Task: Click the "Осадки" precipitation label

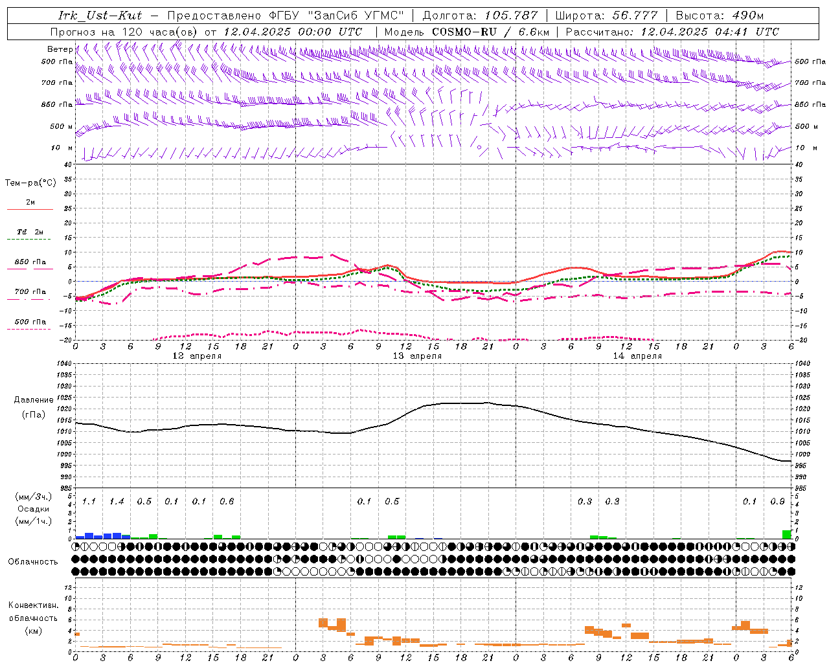Action: tap(34, 509)
